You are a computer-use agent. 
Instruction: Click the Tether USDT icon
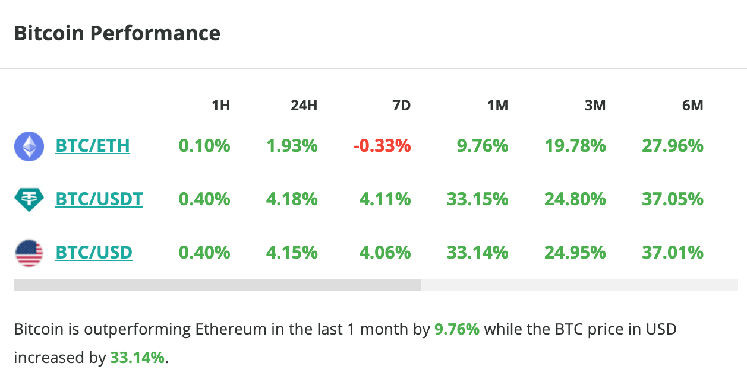click(x=29, y=199)
